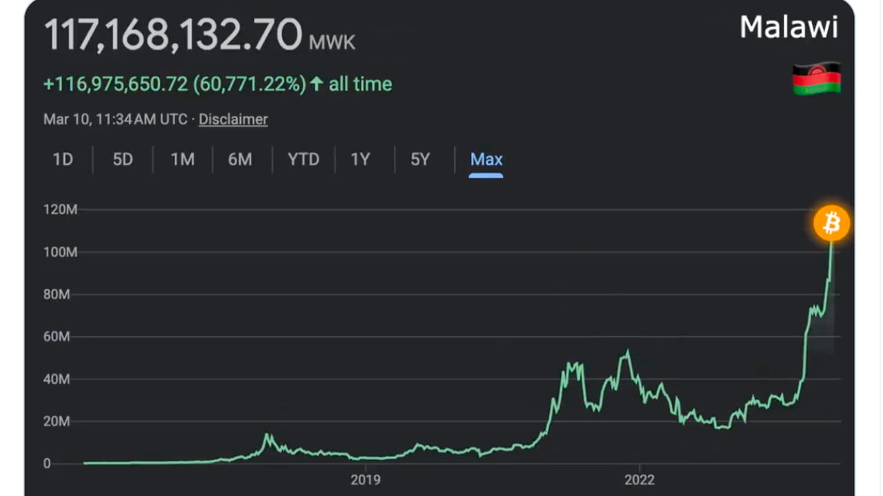Click the Malawi flag icon
This screenshot has width=883, height=496.
pyautogui.click(x=816, y=78)
